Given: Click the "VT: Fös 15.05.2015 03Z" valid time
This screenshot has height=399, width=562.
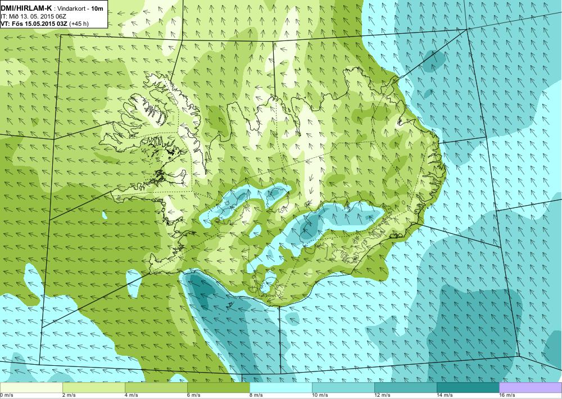Looking at the screenshot, I should point(34,24).
